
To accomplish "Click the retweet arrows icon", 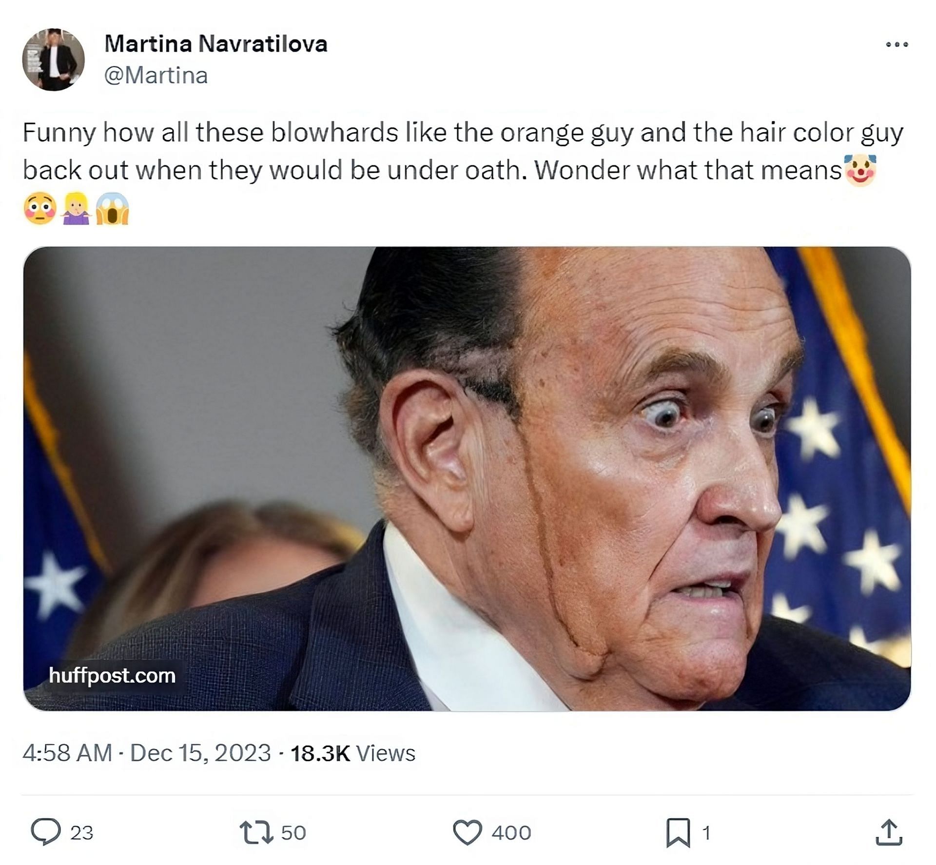I will (256, 832).
